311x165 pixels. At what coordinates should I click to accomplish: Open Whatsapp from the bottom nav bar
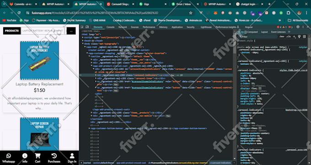pyautogui.click(x=9, y=158)
